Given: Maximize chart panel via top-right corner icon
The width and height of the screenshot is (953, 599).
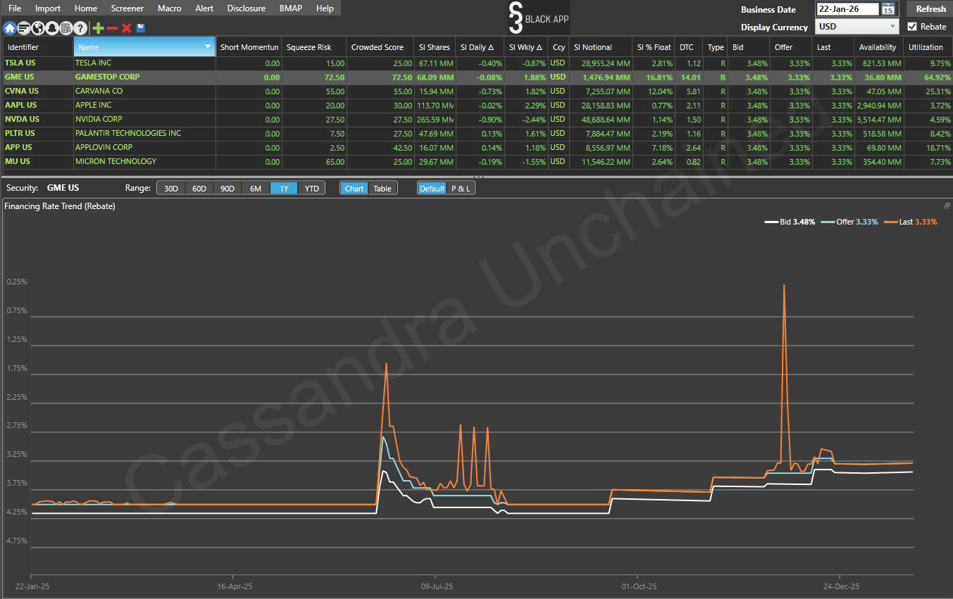Looking at the screenshot, I should pyautogui.click(x=947, y=206).
